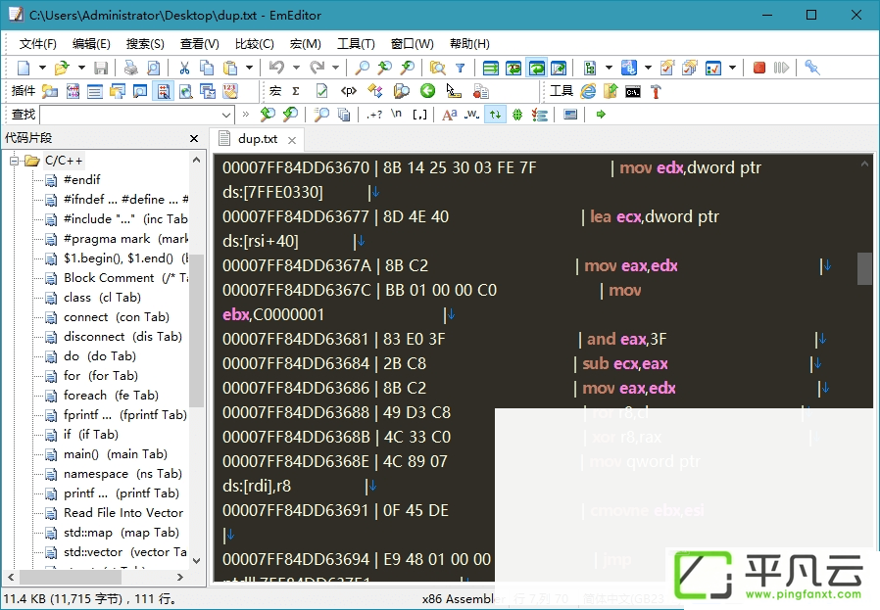Collapse the C/C++ snippets folder
The height and width of the screenshot is (610, 880).
[14, 161]
